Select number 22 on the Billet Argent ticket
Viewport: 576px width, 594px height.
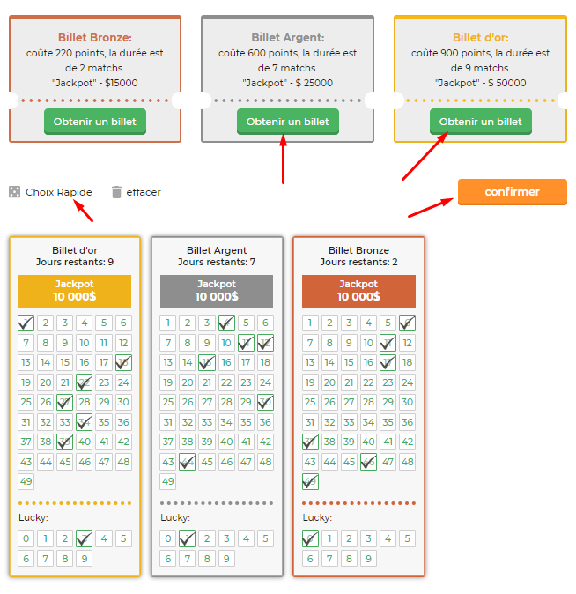click(226, 382)
